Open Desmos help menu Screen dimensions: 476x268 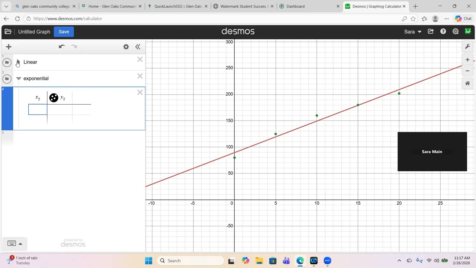click(443, 32)
